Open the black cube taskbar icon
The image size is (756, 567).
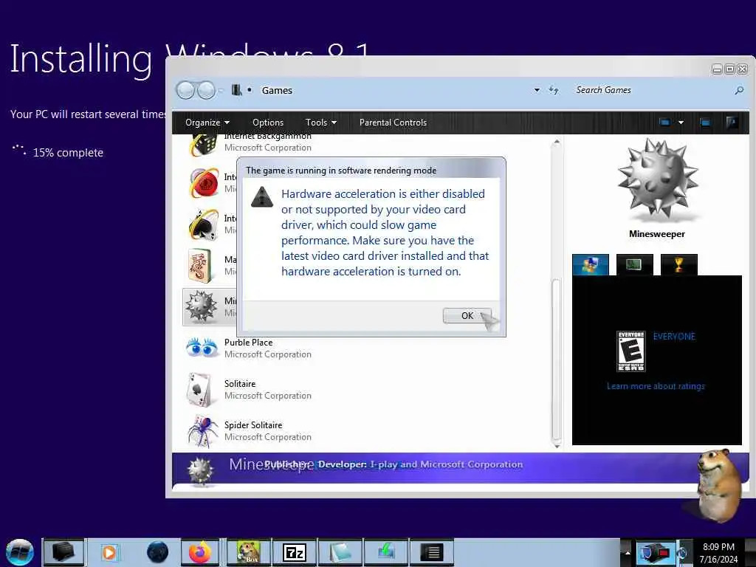63,552
